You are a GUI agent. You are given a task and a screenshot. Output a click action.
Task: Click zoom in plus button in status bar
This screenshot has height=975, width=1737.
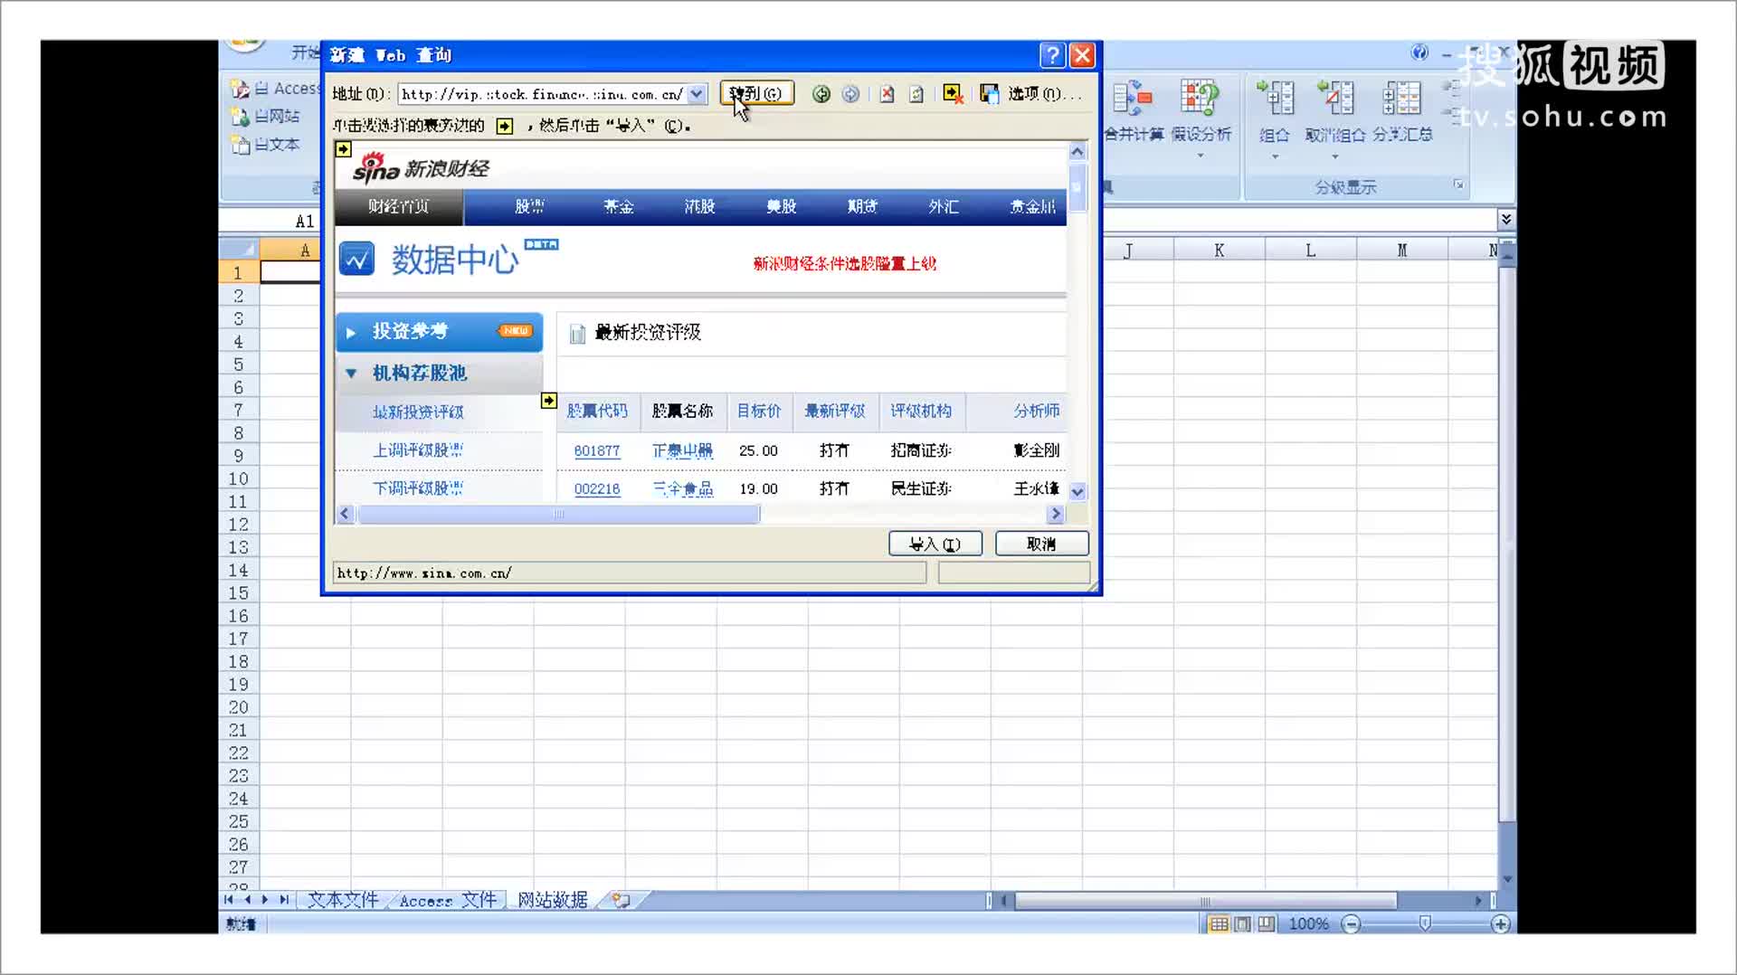1500,923
